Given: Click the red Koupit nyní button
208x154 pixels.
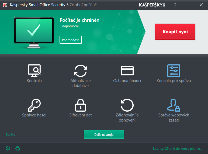Looking at the screenshot, I should [x=175, y=32].
